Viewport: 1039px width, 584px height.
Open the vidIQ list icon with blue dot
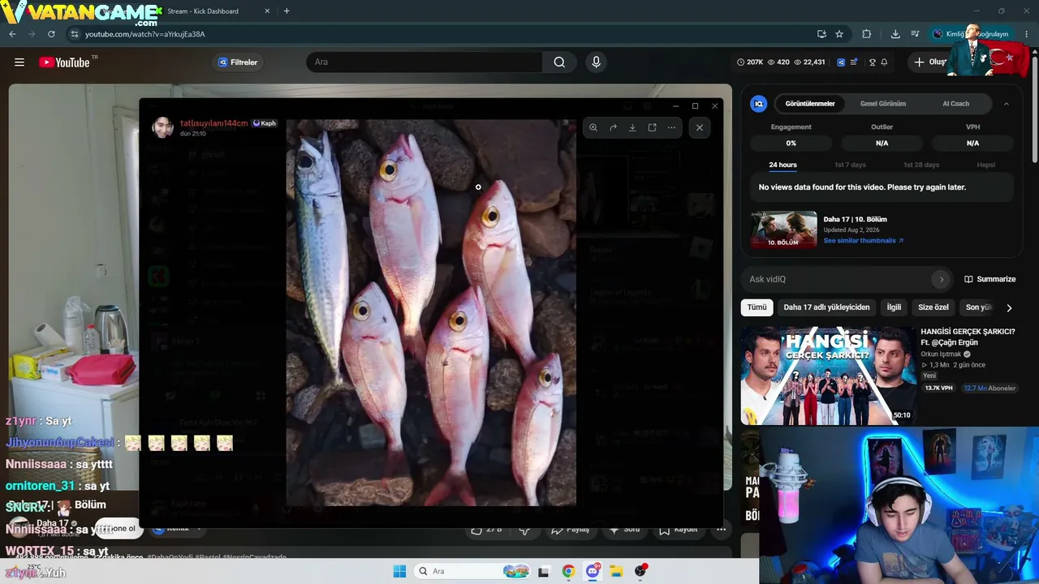(x=854, y=62)
